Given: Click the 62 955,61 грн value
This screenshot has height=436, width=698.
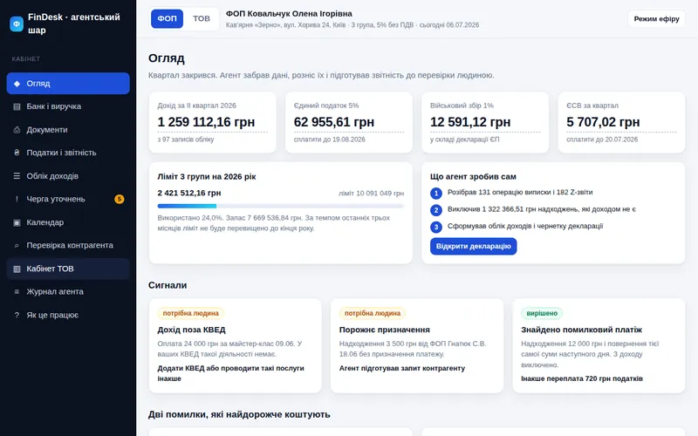Looking at the screenshot, I should click(x=334, y=122).
